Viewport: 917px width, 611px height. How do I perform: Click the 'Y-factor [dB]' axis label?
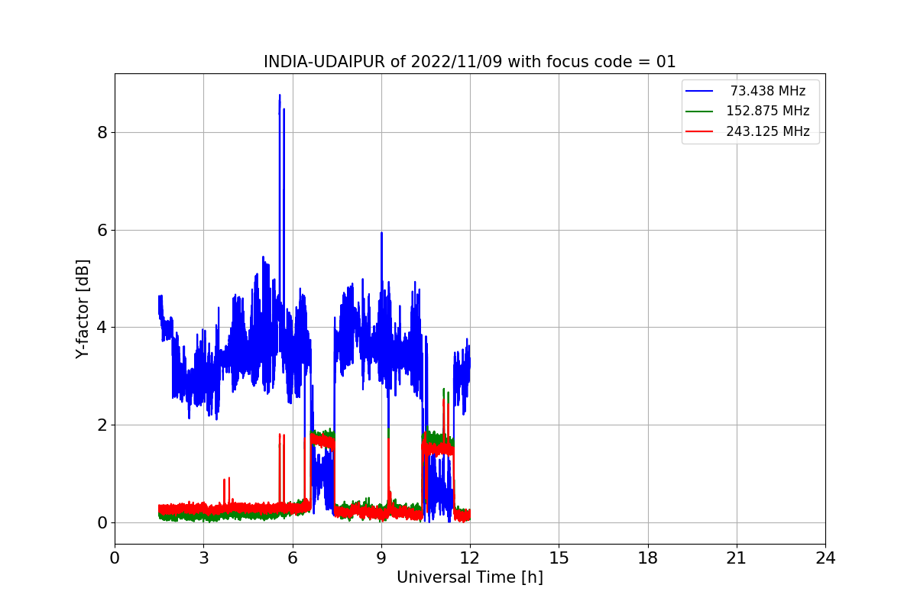83,309
